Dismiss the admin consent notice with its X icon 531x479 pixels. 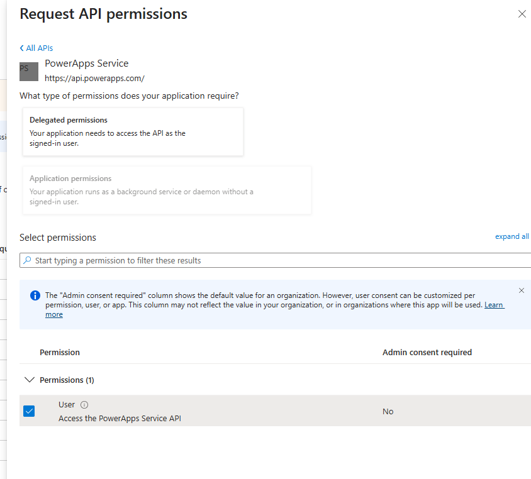tap(521, 290)
